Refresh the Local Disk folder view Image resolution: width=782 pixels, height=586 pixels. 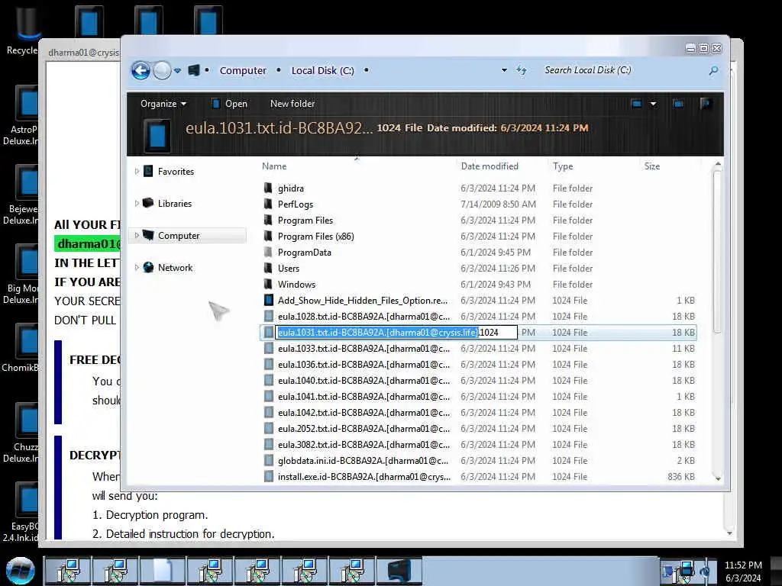point(522,70)
